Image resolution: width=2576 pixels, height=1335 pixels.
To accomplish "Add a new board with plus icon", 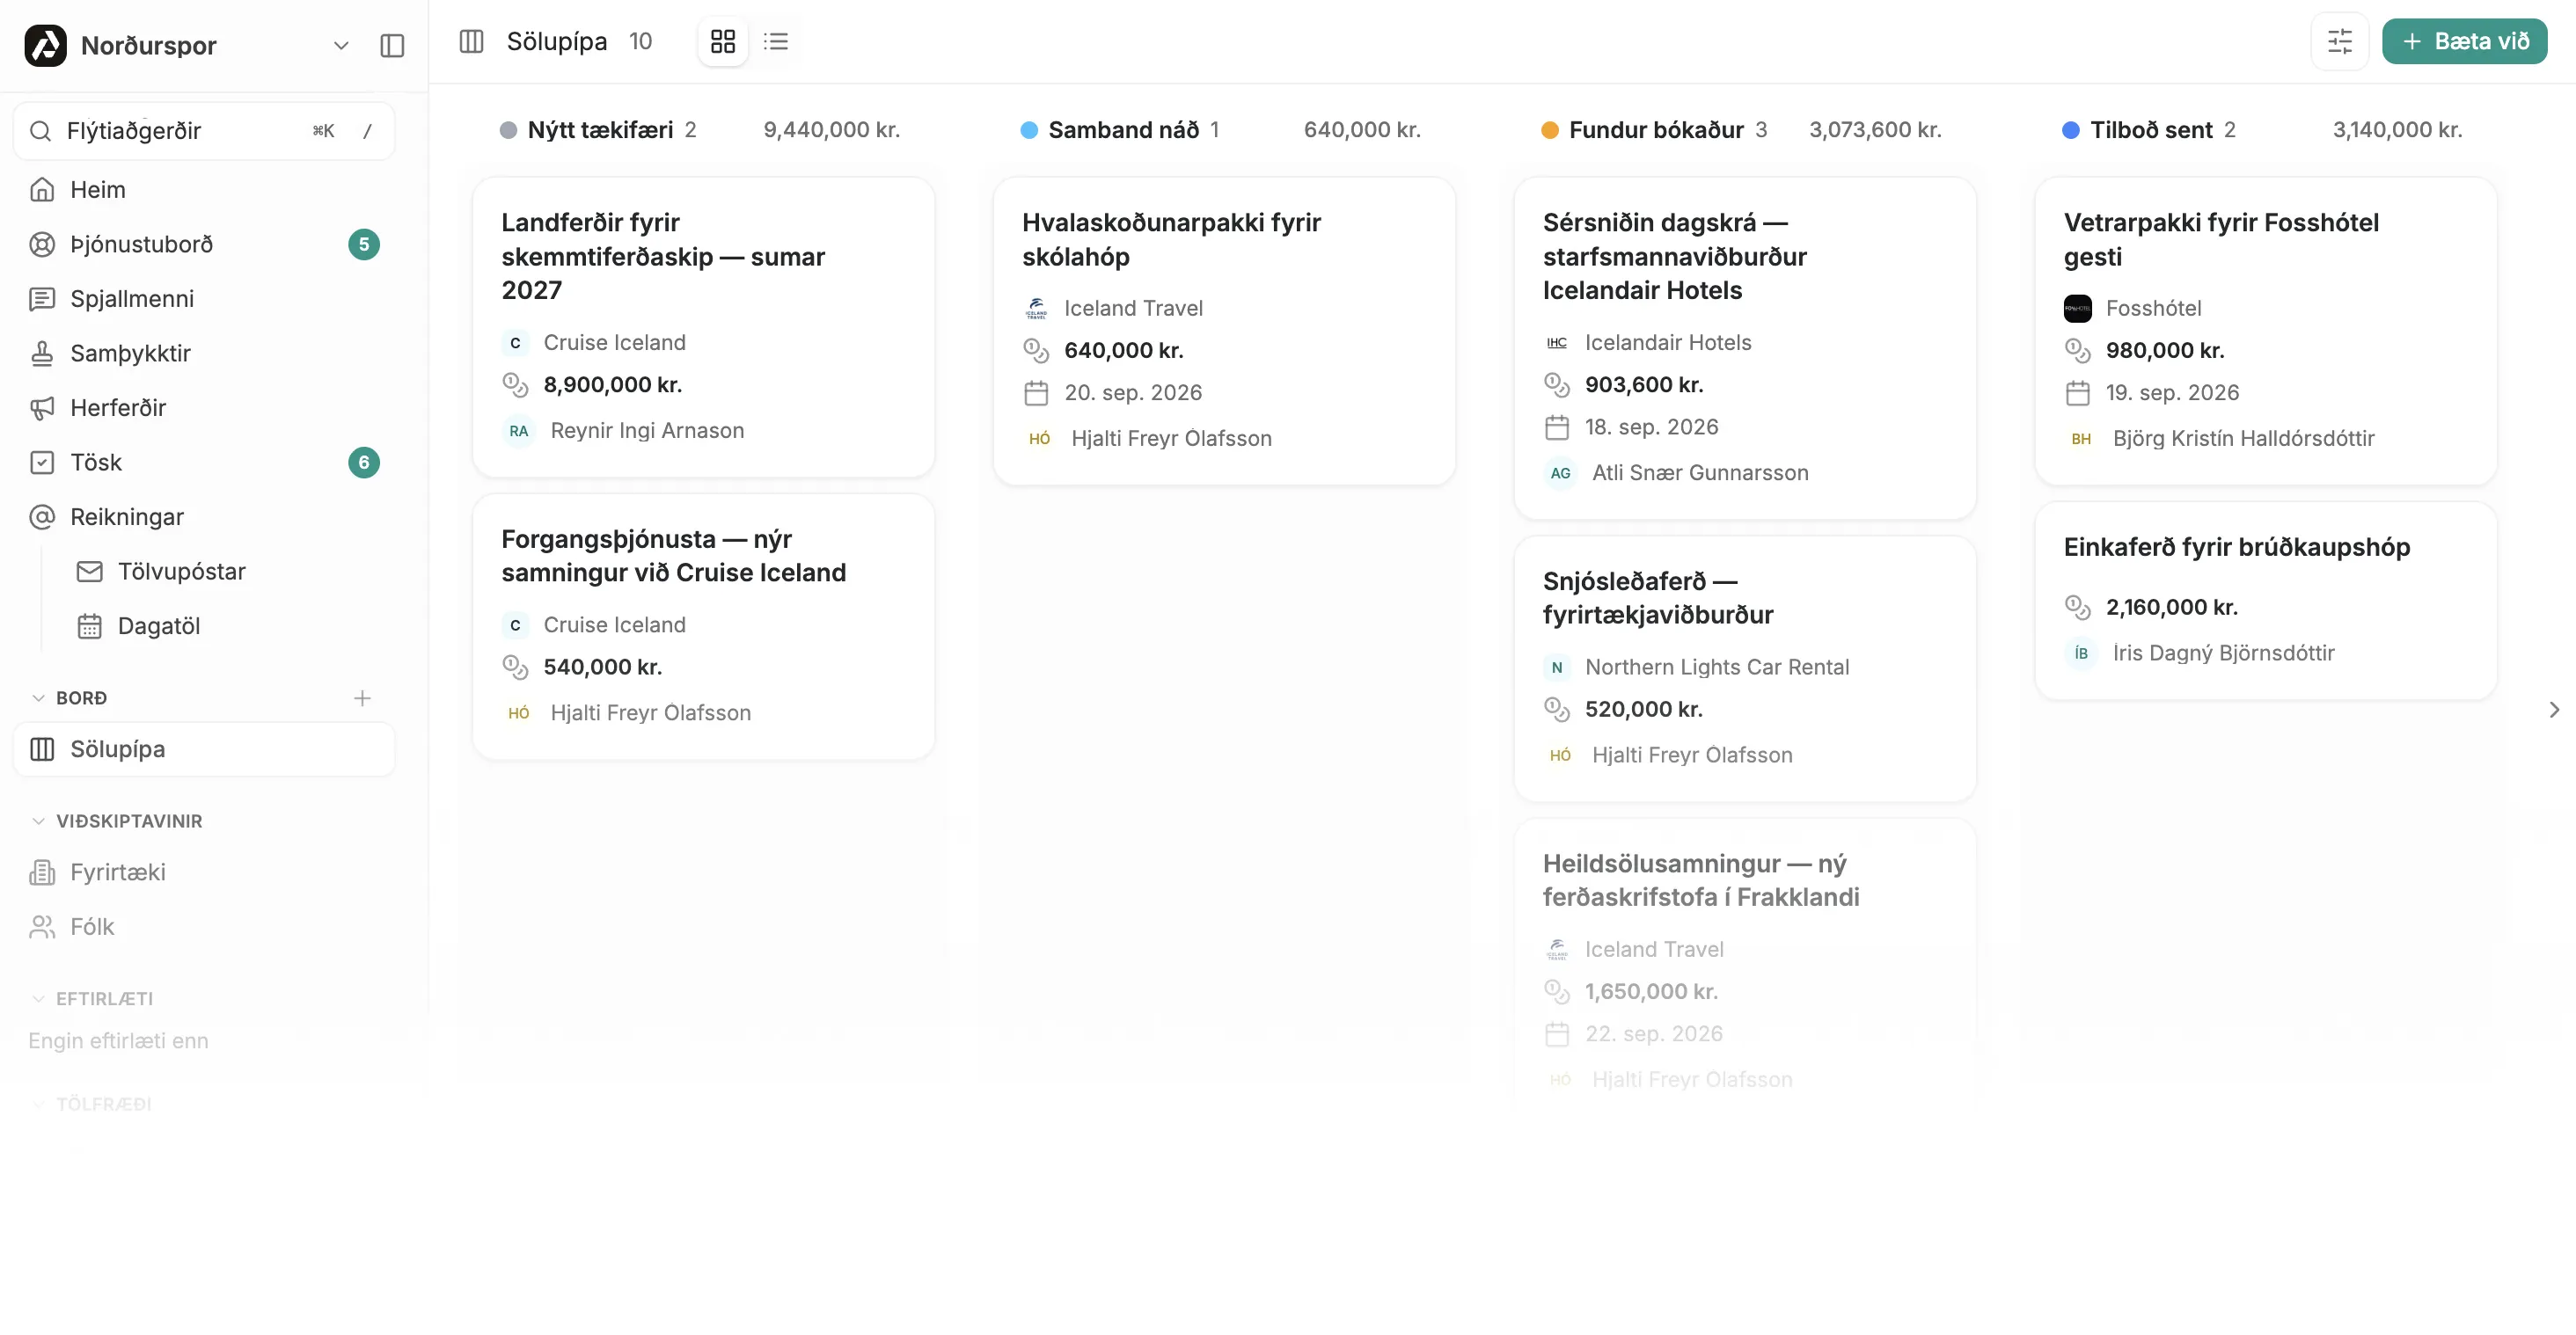I will (x=362, y=697).
